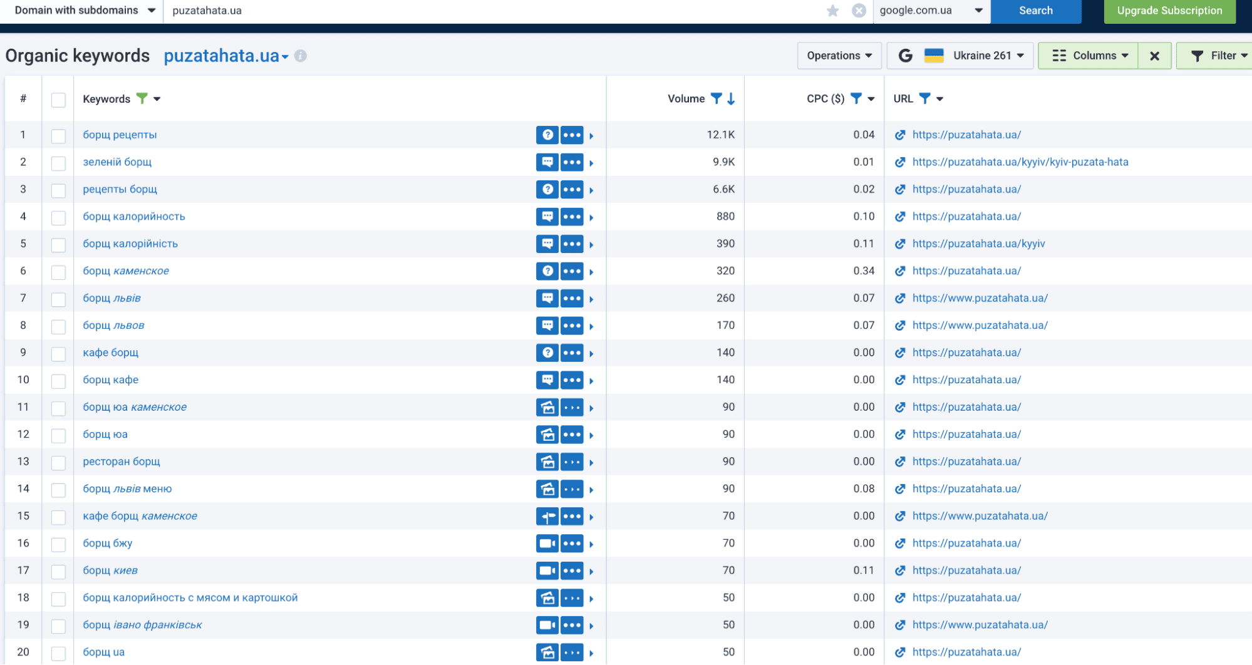Image resolution: width=1252 pixels, height=665 pixels.
Task: Click the green Keywords filter funnel icon
Action: pos(142,98)
